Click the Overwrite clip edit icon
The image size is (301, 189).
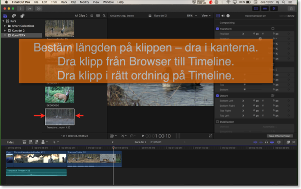tap(43, 142)
